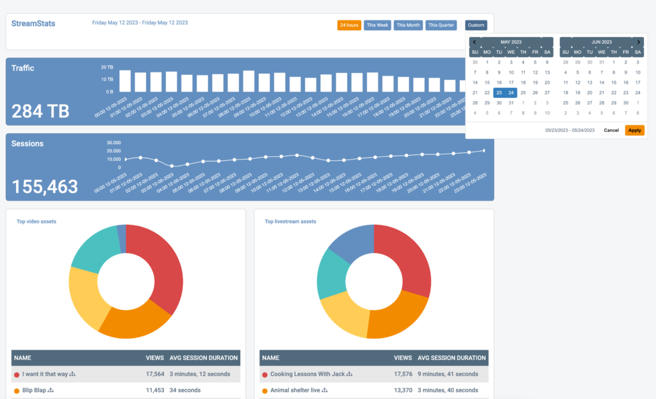Click the next month arrow on the calendar

[x=639, y=41]
